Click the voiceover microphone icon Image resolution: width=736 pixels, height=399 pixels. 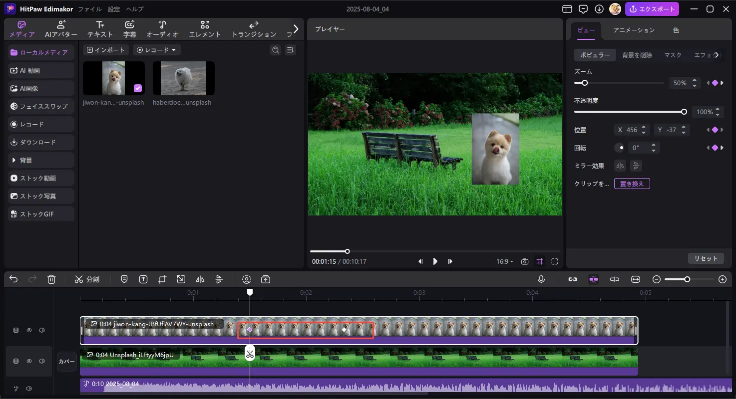click(541, 279)
